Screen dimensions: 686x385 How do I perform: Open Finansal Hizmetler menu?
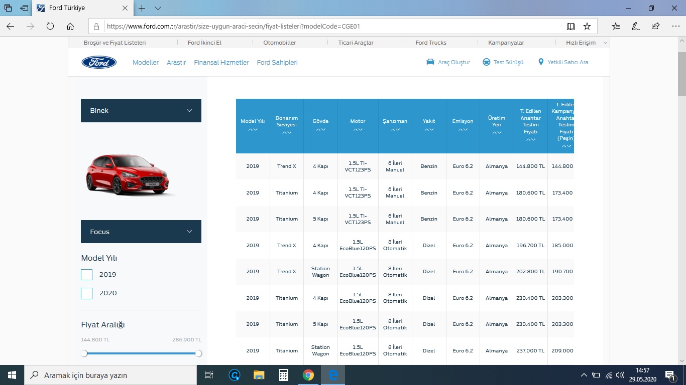tap(221, 62)
